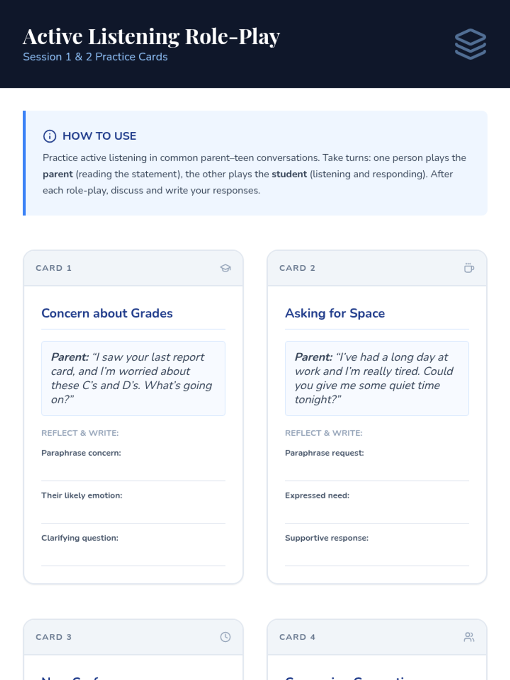Click the graduation cap icon on Card 1
510x680 pixels.
click(225, 268)
